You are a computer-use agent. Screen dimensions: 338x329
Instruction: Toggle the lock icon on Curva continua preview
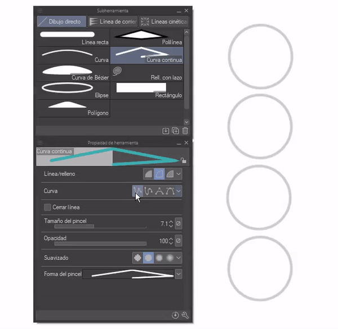click(183, 160)
